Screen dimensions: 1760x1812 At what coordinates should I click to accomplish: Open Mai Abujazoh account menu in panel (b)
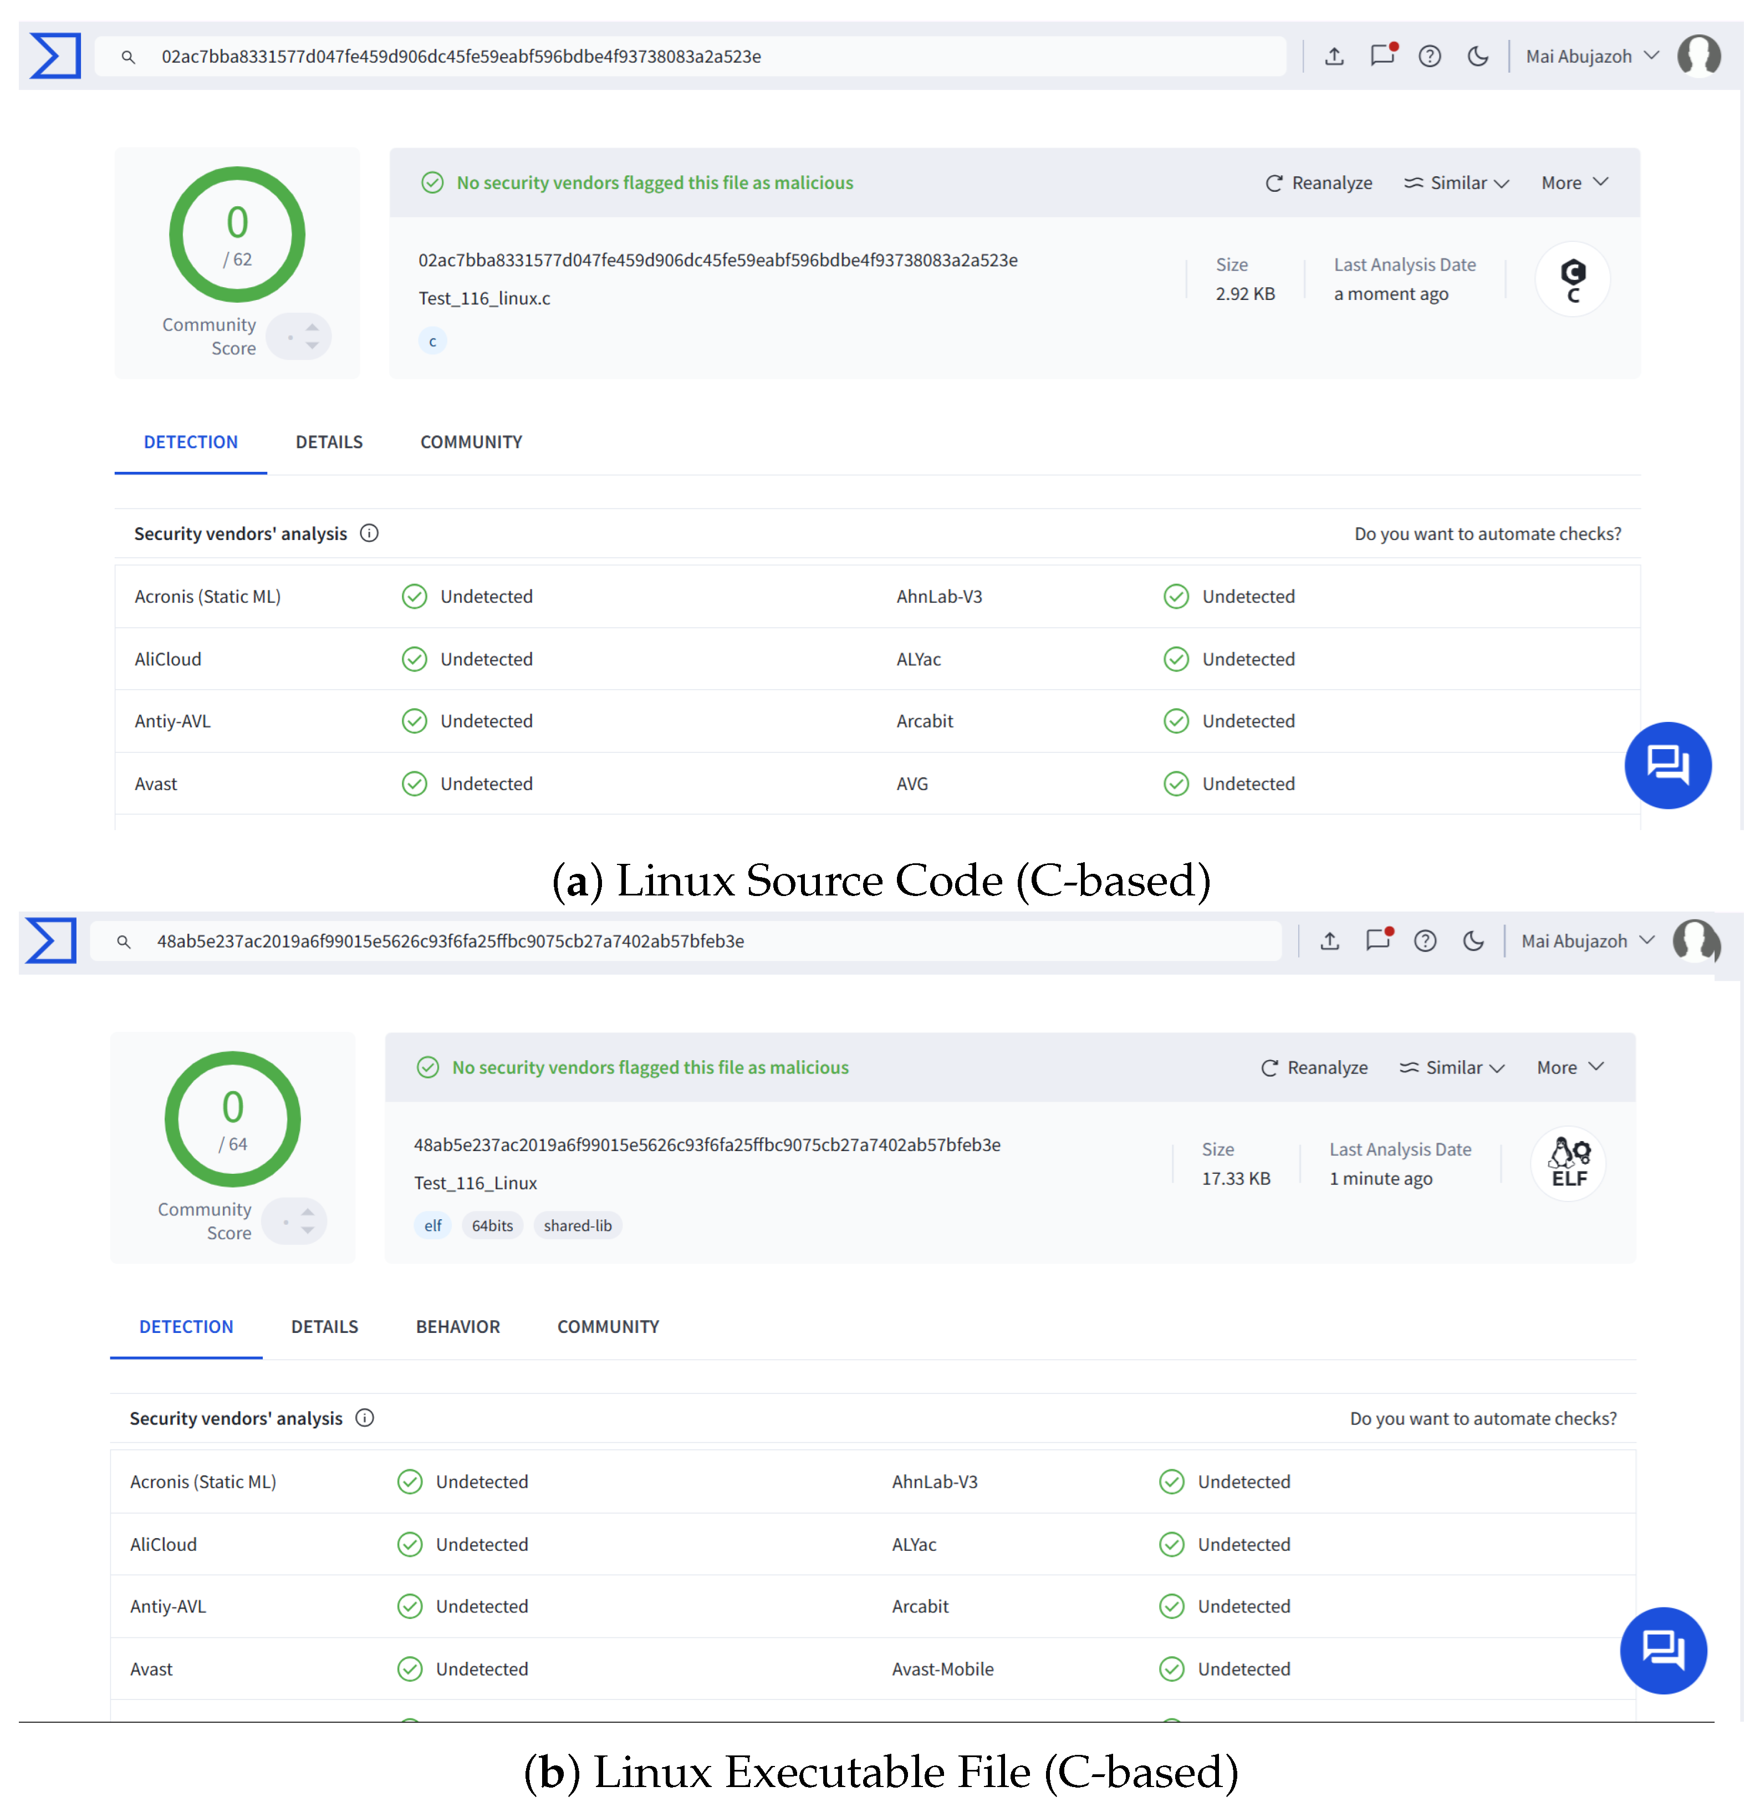click(x=1587, y=941)
